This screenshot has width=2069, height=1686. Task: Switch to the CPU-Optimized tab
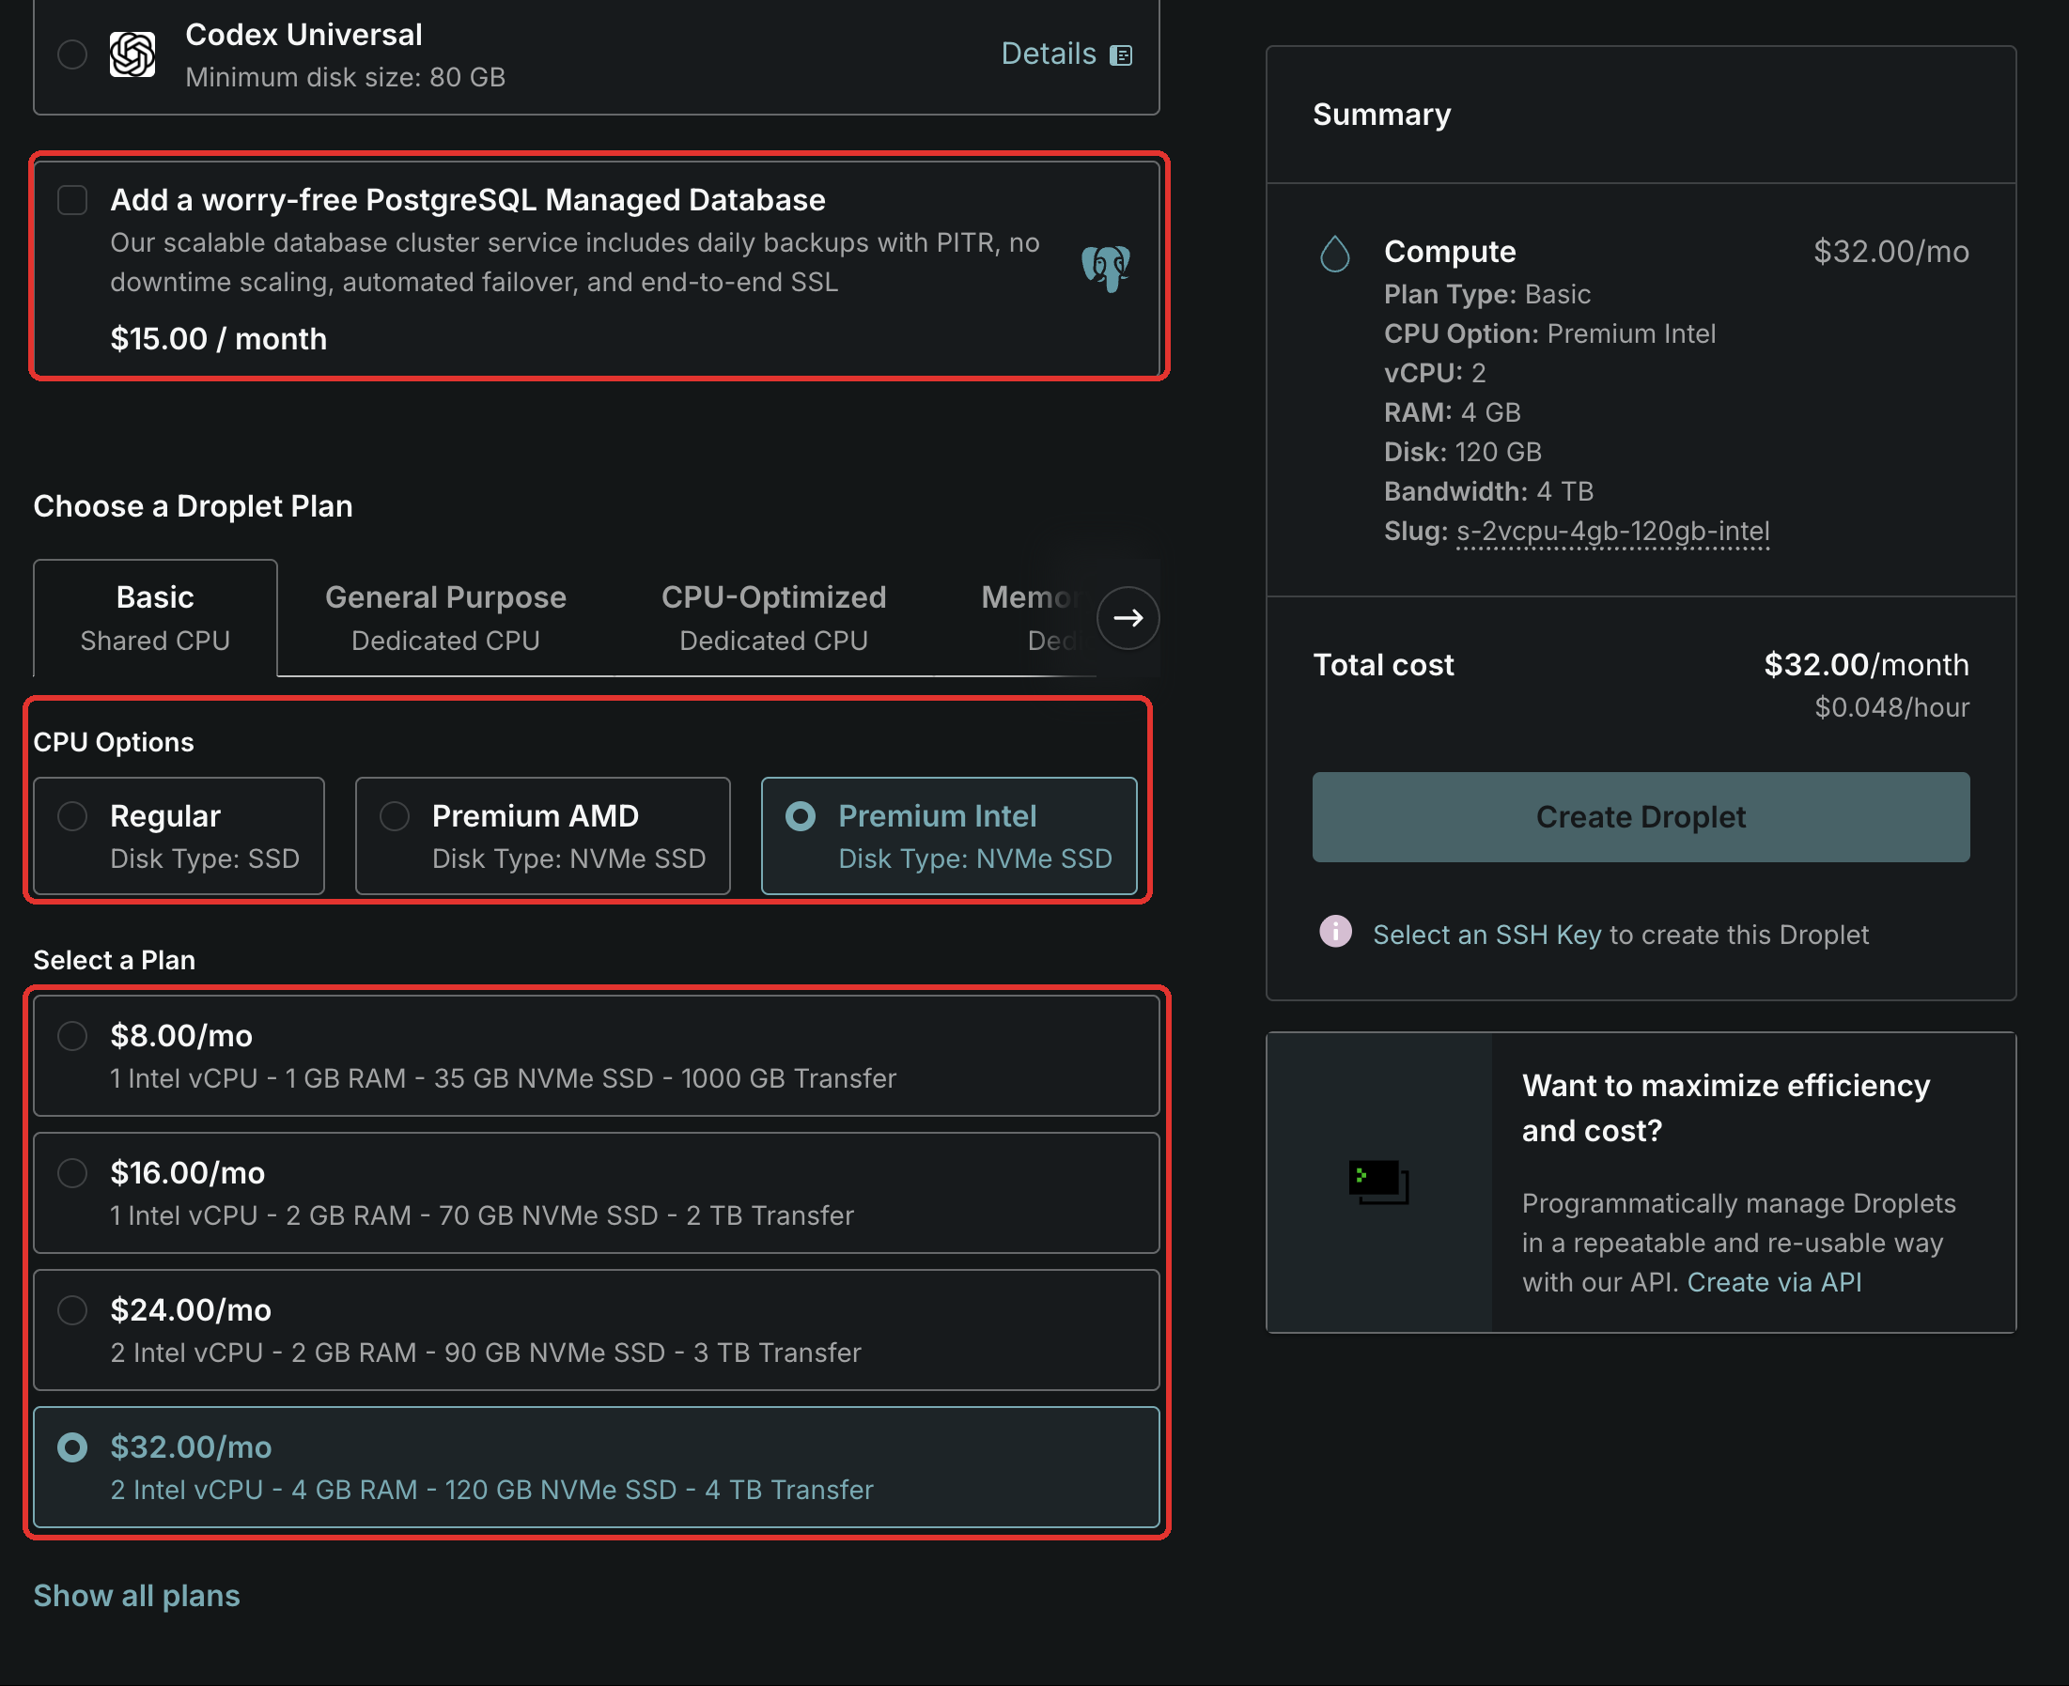(x=773, y=618)
